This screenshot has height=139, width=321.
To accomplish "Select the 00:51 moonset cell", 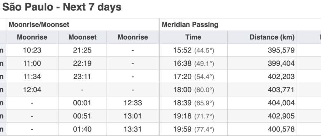I will pos(82,116).
